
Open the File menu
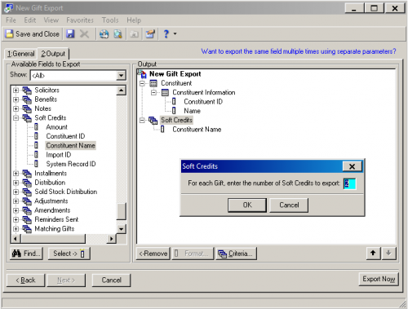(x=11, y=20)
